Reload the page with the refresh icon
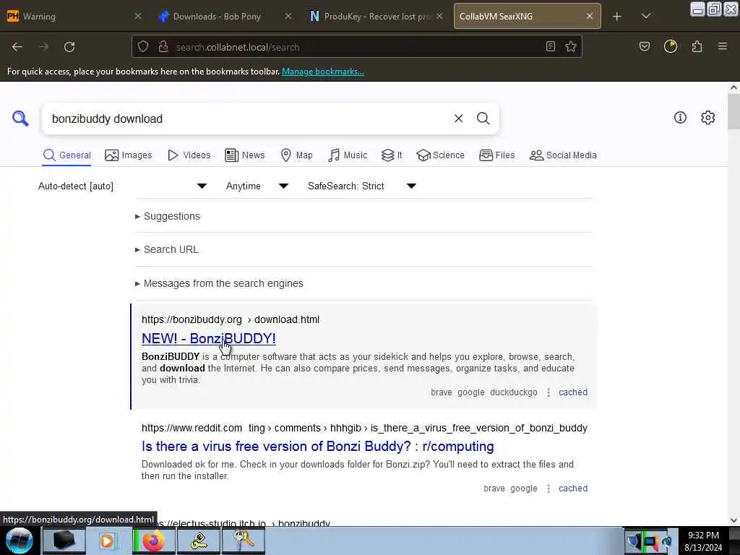740x555 pixels. pyautogui.click(x=69, y=47)
